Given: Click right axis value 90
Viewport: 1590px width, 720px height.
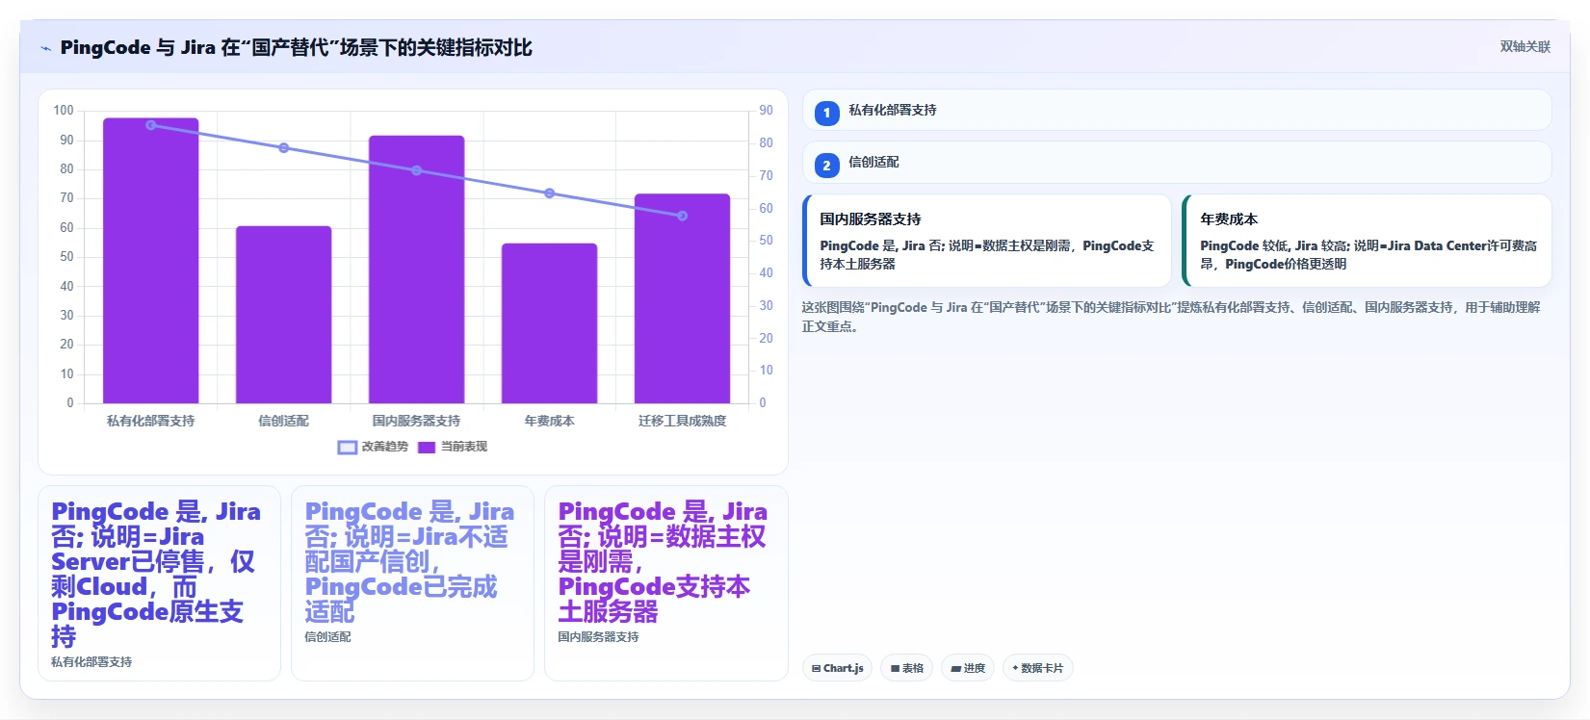Looking at the screenshot, I should coord(766,111).
